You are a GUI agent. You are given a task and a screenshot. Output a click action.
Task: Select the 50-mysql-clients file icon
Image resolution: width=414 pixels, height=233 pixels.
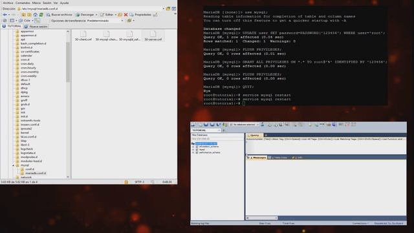106,36
